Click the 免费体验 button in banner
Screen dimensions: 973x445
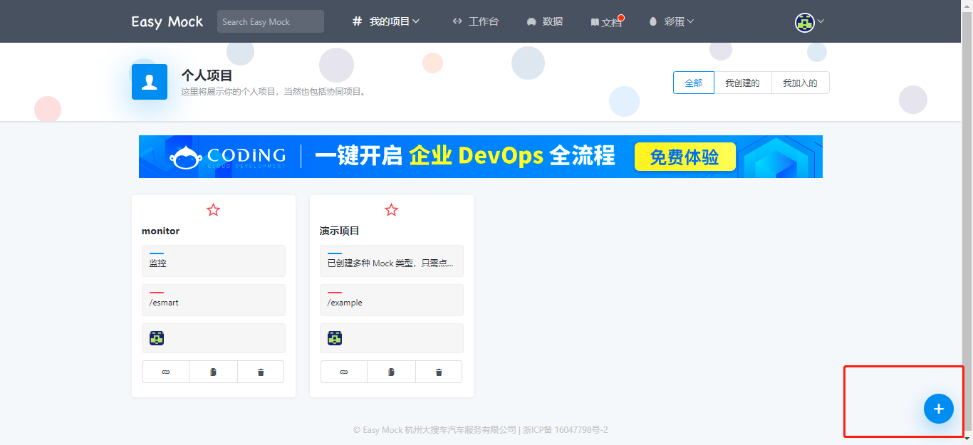[685, 157]
